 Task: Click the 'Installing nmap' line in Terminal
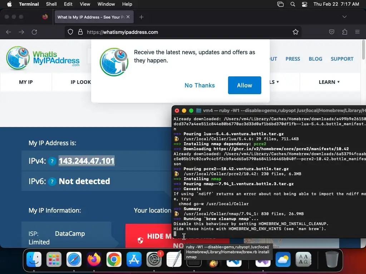click(x=198, y=179)
